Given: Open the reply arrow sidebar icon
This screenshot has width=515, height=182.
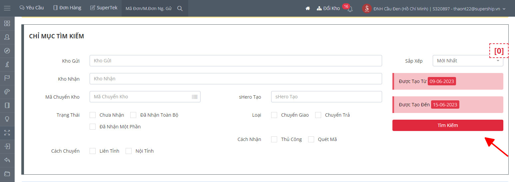Looking at the screenshot, I should click(x=7, y=160).
